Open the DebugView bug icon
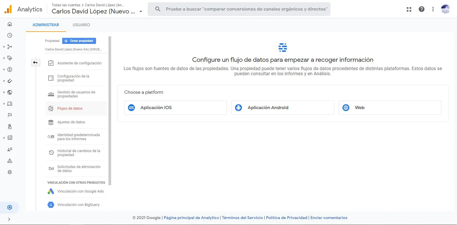The image size is (457, 225). 10,172
